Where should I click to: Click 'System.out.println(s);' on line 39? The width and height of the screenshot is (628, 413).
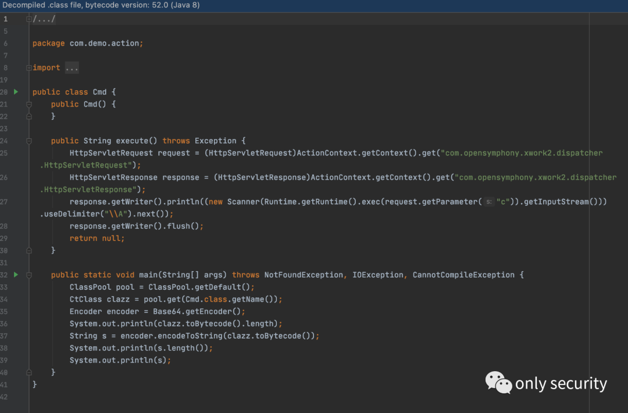click(120, 361)
